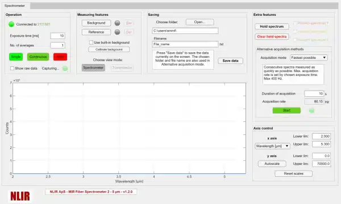Viewport: 341px width, 204px height.
Task: Tick the faded pink held spectrum checkbox
Action: [x=296, y=23]
